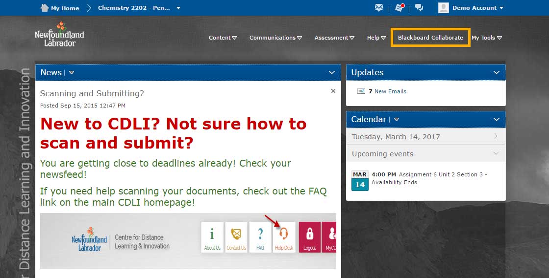Open Scanning and Submitting? news title
The image size is (549, 278).
click(x=92, y=93)
